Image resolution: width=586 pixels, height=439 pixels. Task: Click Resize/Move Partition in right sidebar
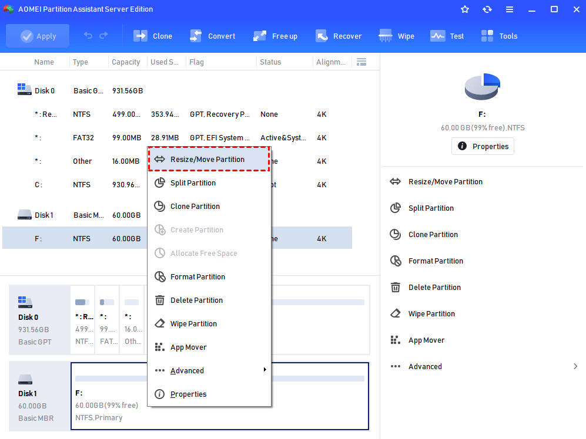click(445, 182)
